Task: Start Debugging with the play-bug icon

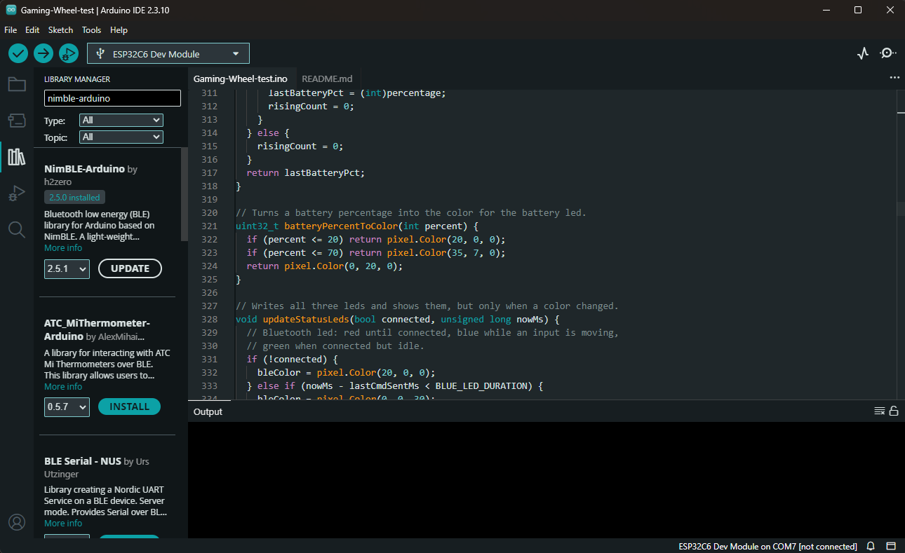Action: pos(68,53)
